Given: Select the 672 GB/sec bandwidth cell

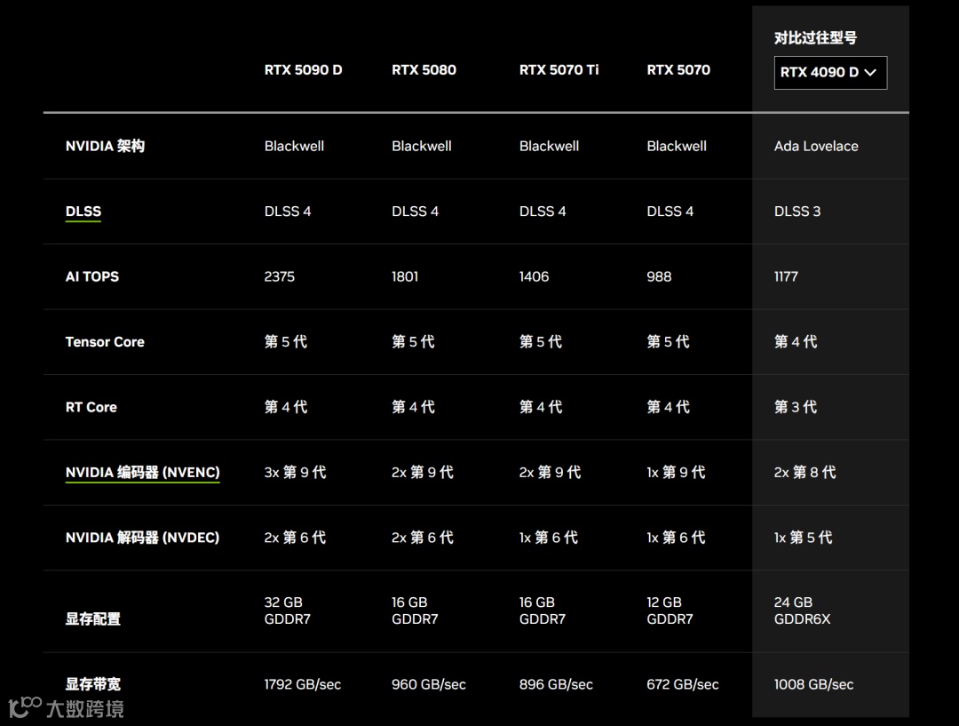Looking at the screenshot, I should point(683,684).
